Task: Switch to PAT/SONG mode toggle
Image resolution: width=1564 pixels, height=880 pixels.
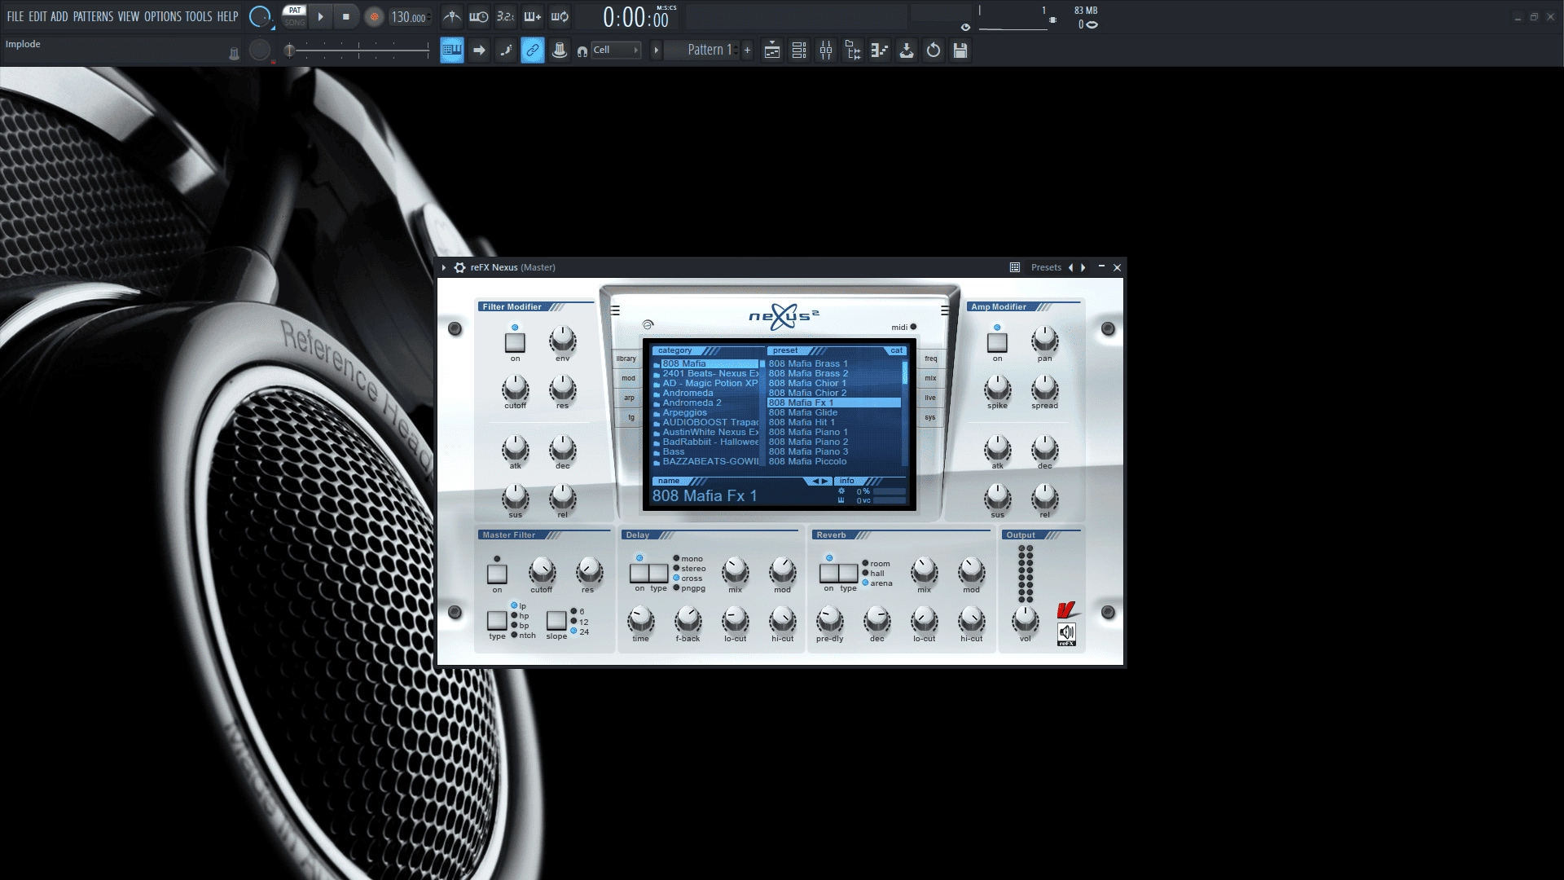Action: [294, 16]
